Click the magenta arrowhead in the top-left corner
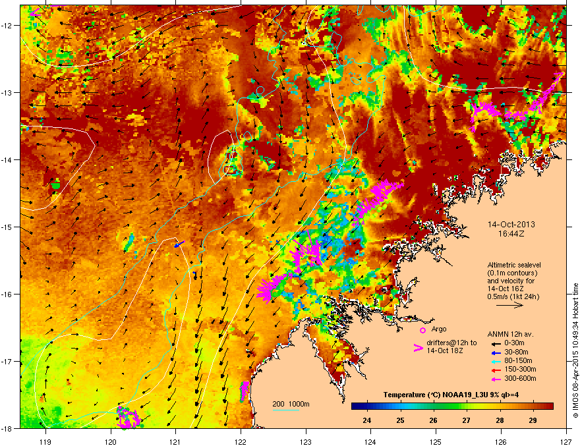 34,13
